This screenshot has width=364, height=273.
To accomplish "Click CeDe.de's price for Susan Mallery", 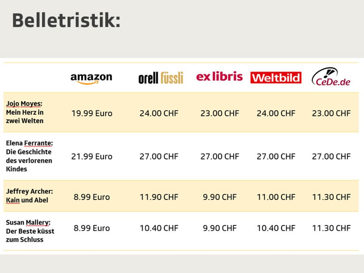I will coord(331,228).
